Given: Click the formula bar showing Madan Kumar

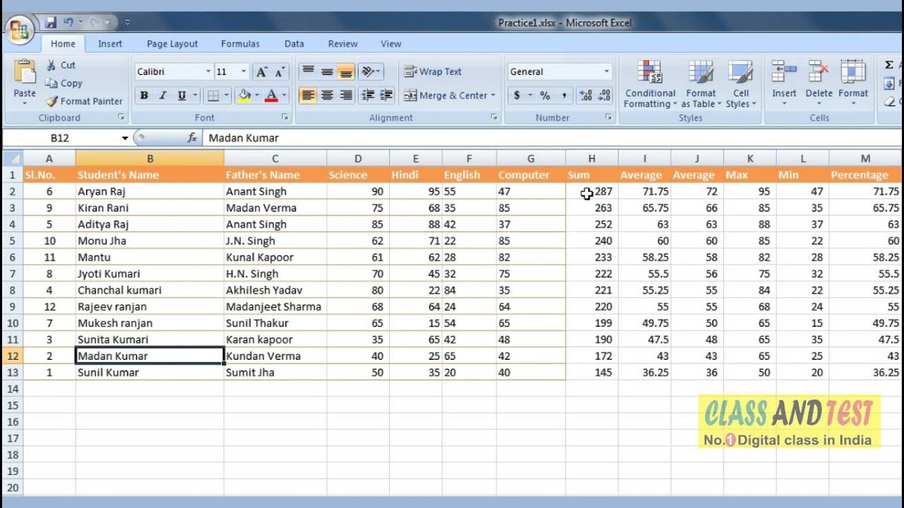Looking at the screenshot, I should pos(551,138).
